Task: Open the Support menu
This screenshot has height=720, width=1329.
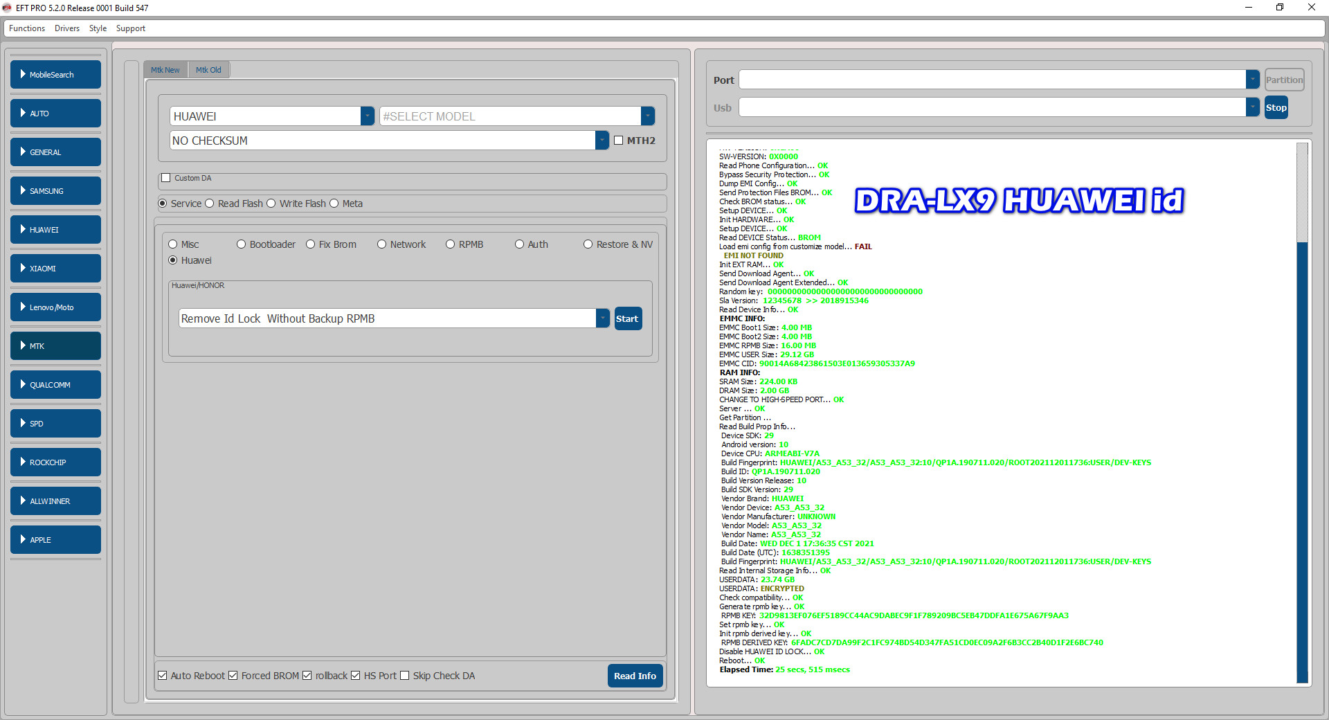Action: click(x=131, y=28)
